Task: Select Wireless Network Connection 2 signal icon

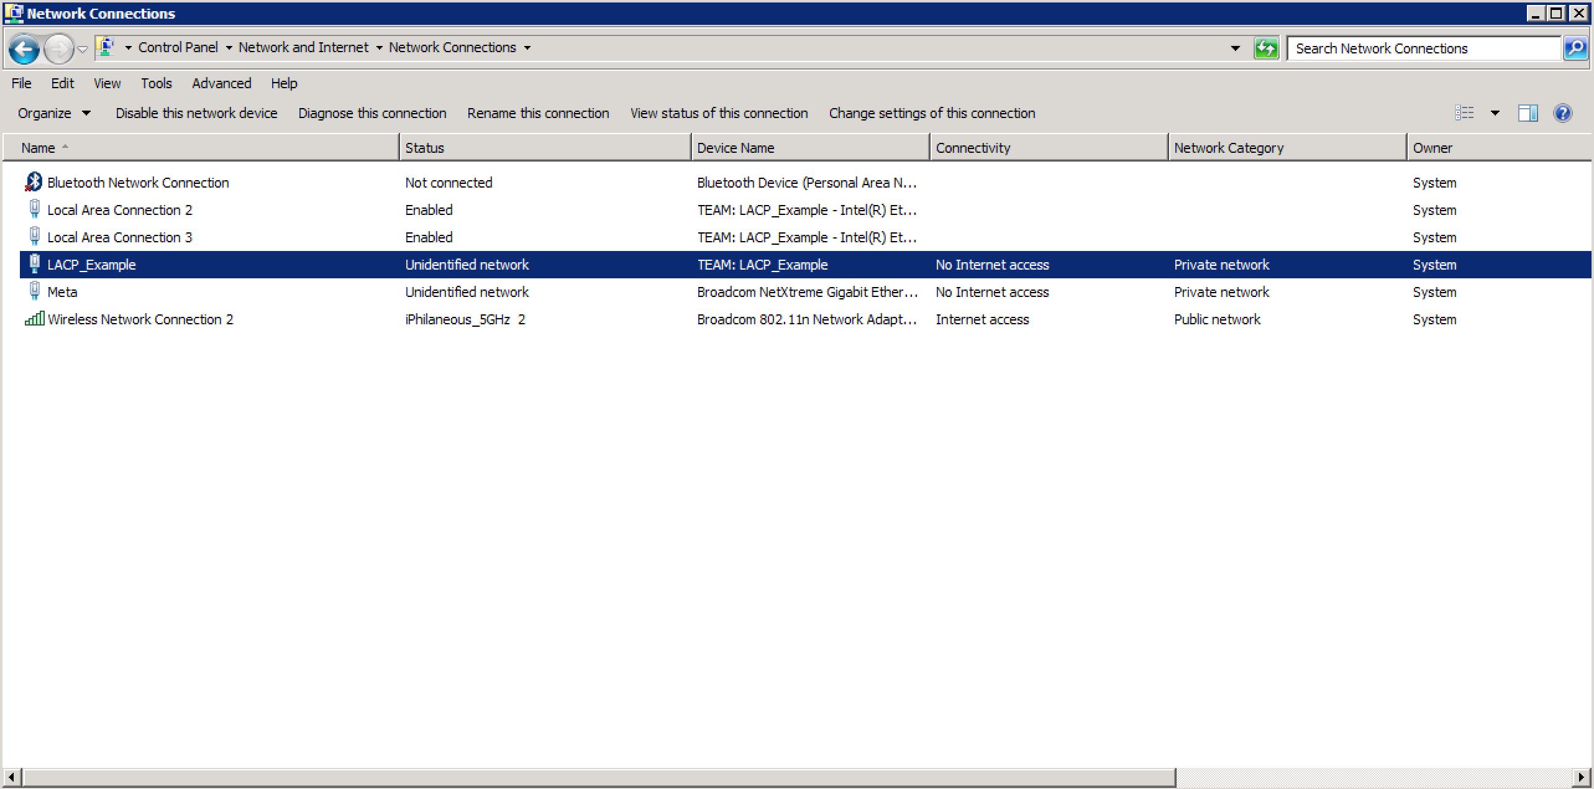Action: tap(34, 319)
